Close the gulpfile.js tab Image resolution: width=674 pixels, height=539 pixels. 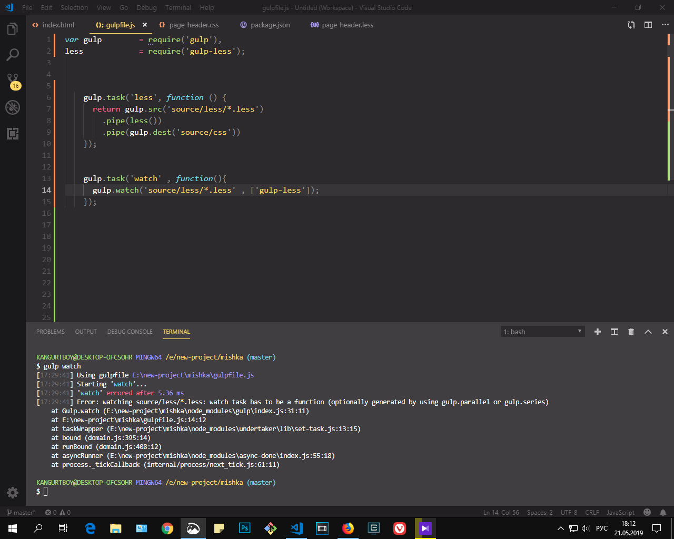tap(145, 25)
